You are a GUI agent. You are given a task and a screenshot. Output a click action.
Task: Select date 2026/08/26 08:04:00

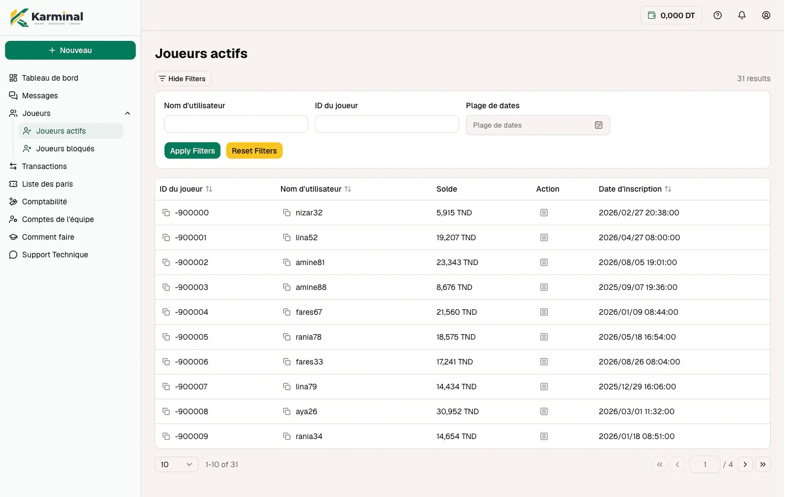pyautogui.click(x=639, y=362)
